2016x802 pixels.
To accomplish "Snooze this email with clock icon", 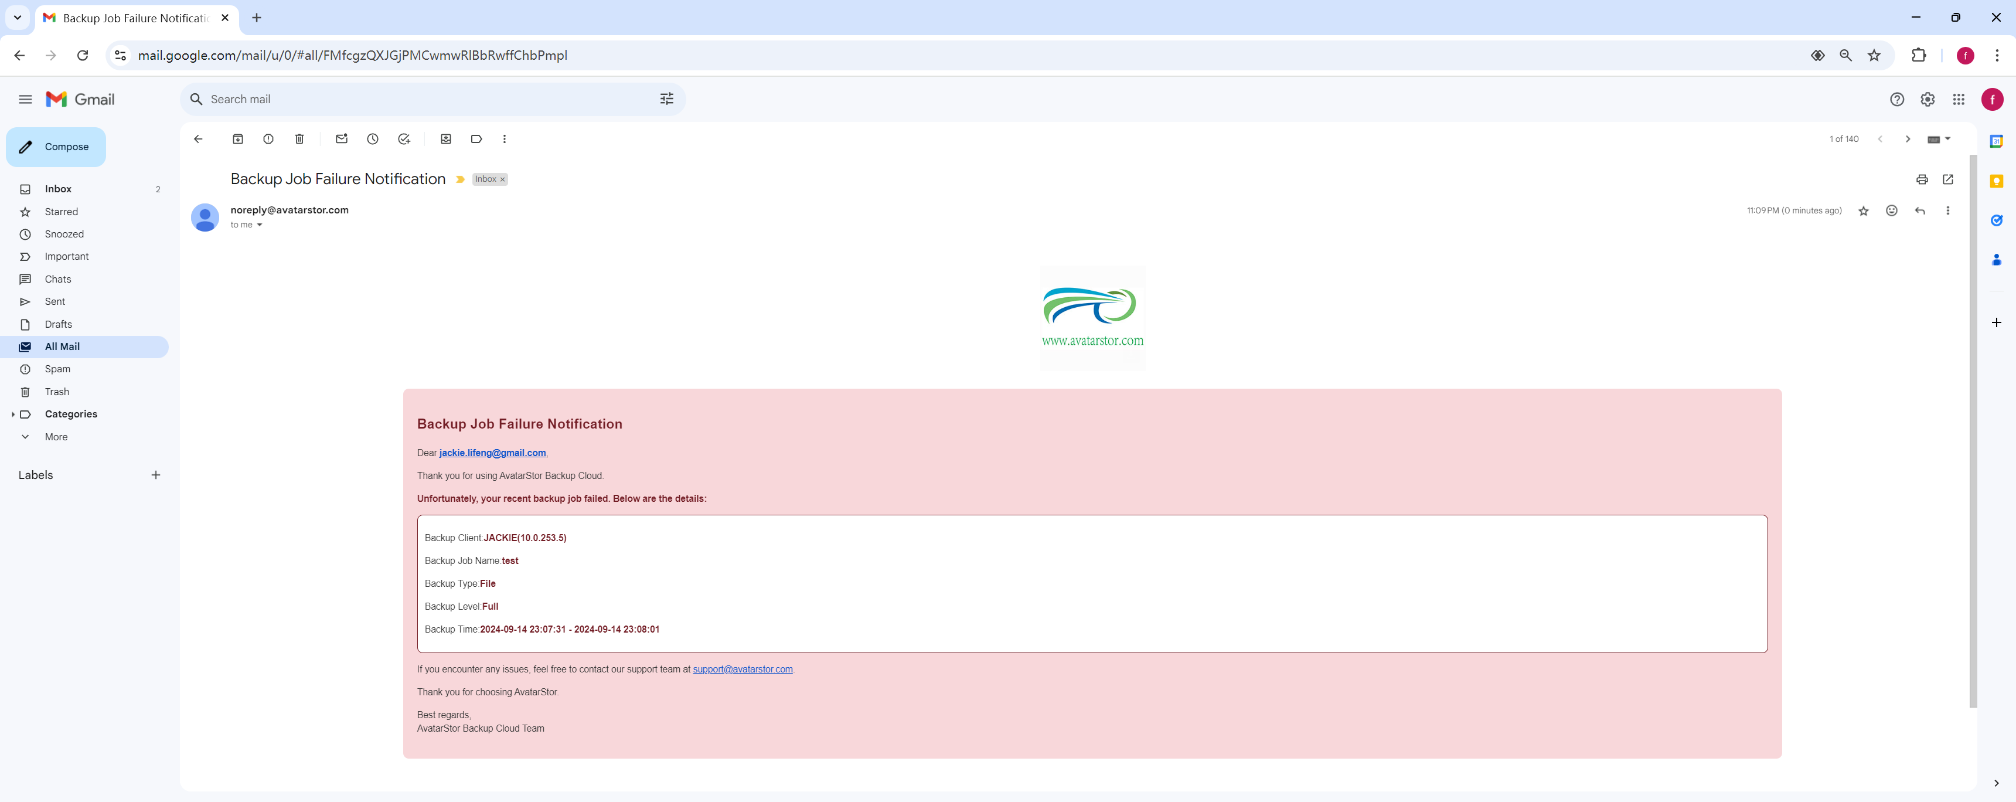I will [373, 138].
